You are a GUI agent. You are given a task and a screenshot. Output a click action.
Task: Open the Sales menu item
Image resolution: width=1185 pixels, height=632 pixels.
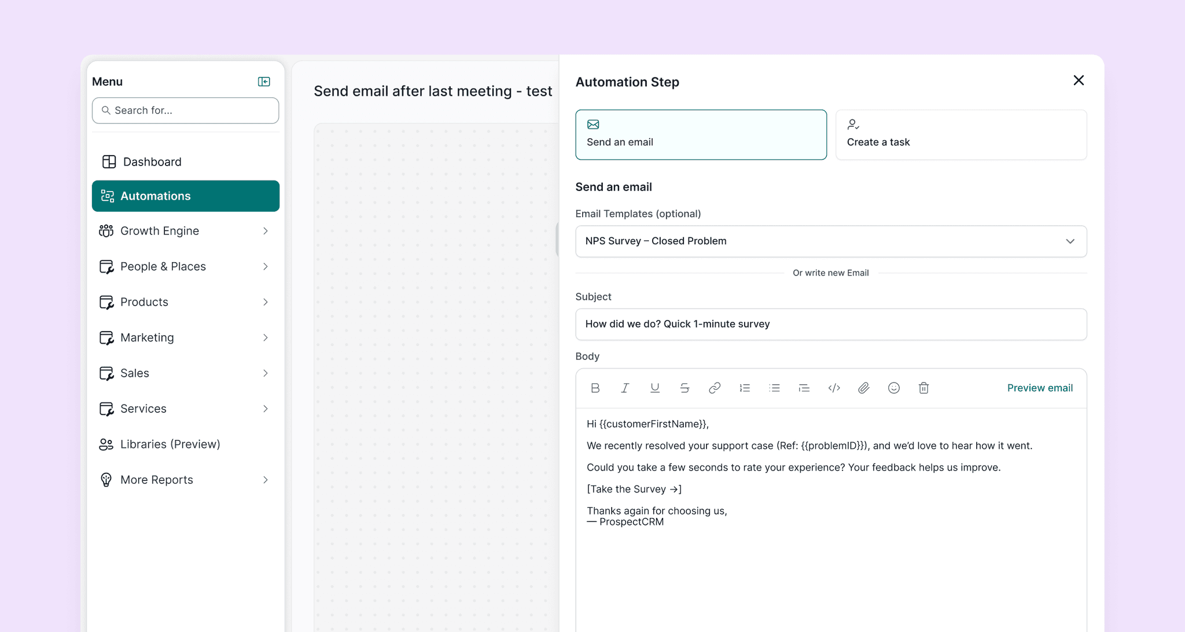click(186, 373)
